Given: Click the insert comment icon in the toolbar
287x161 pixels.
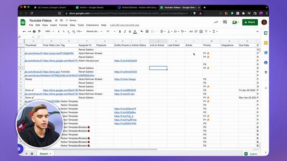Looking at the screenshot, I should click(196, 32).
